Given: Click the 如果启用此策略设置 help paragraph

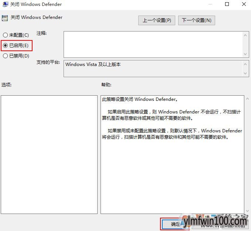Looking at the screenshot, I should pos(171,115).
